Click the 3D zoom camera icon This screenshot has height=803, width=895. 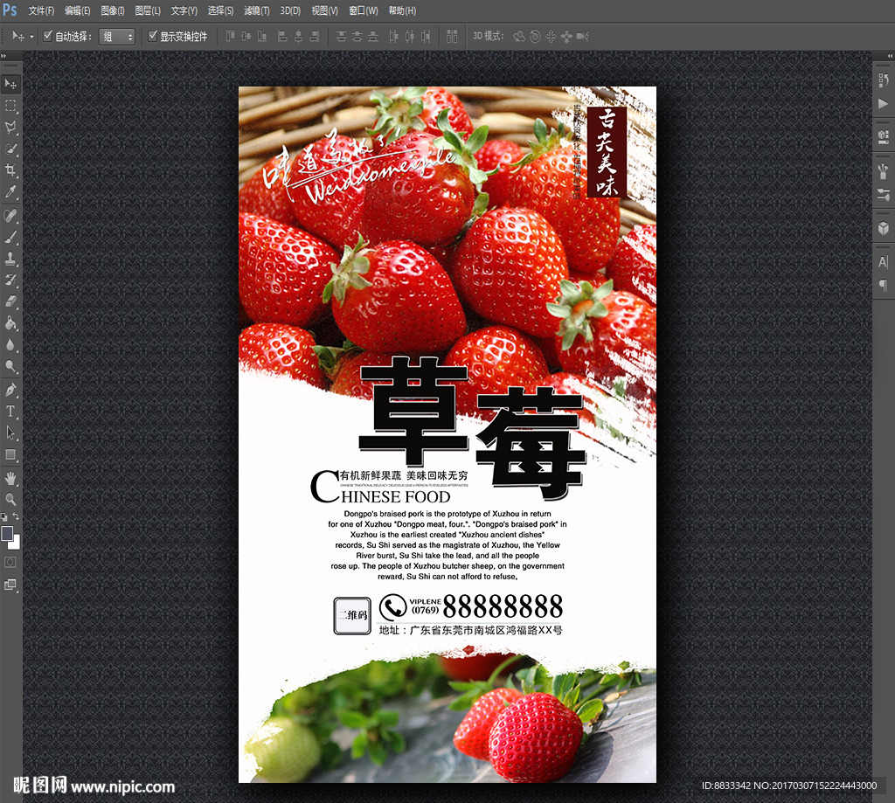[x=582, y=37]
